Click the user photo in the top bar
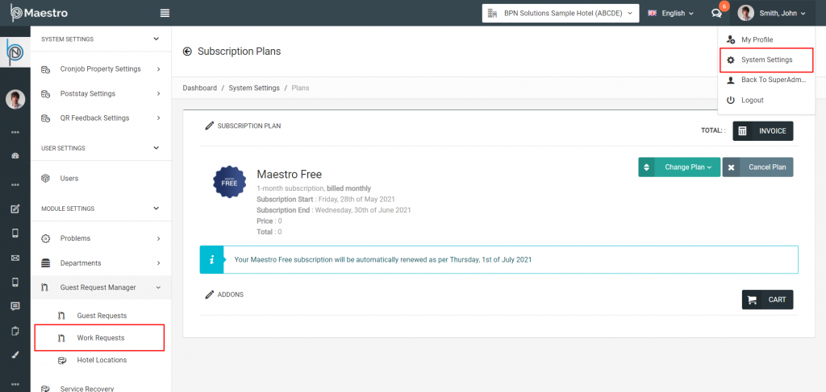Screen dimensions: 826x392 pyautogui.click(x=745, y=13)
